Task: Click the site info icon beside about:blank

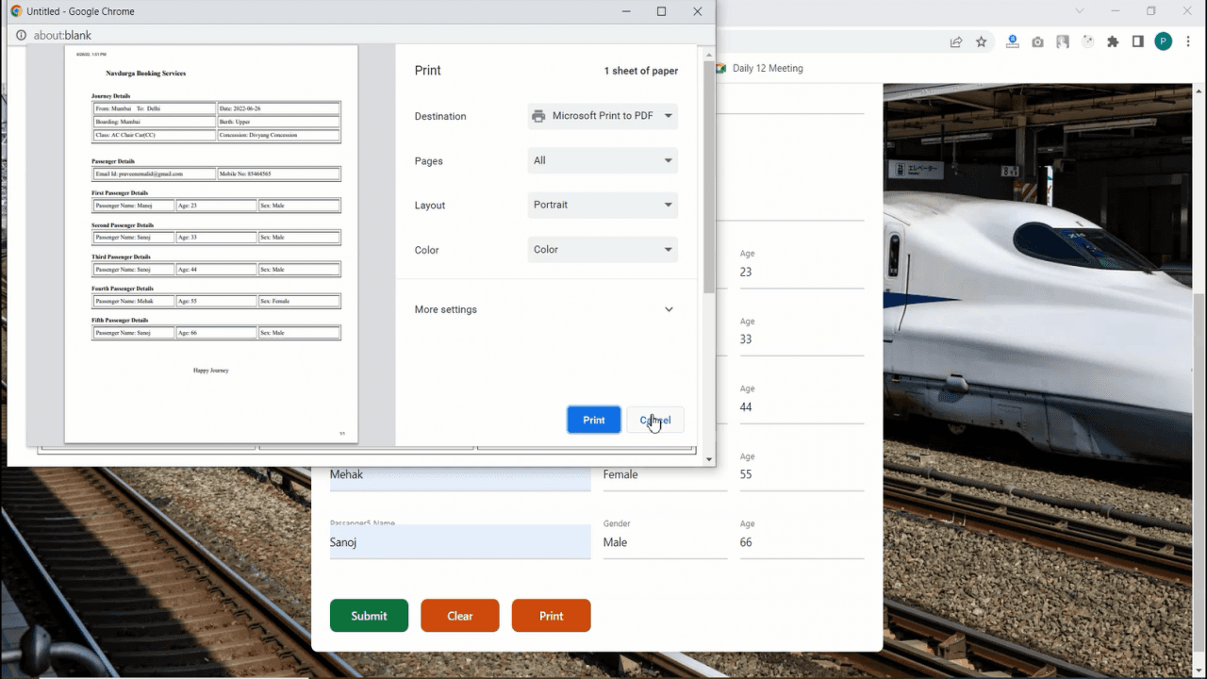Action: coord(21,36)
